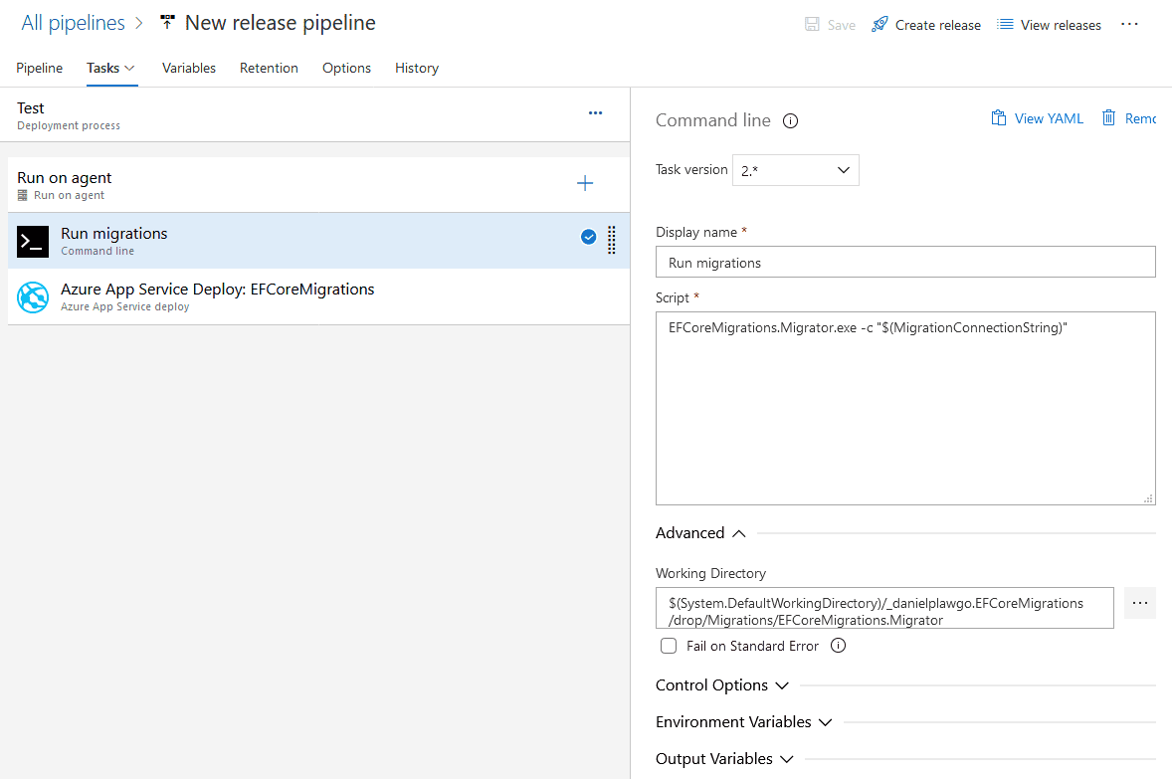Click the View YAML link text
This screenshot has width=1172, height=779.
[x=1049, y=118]
